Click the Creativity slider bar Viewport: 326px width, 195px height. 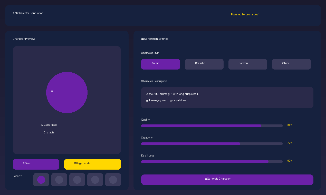tap(212, 144)
